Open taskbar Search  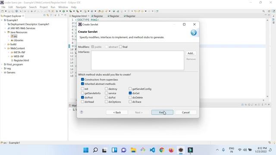(x=95, y=150)
